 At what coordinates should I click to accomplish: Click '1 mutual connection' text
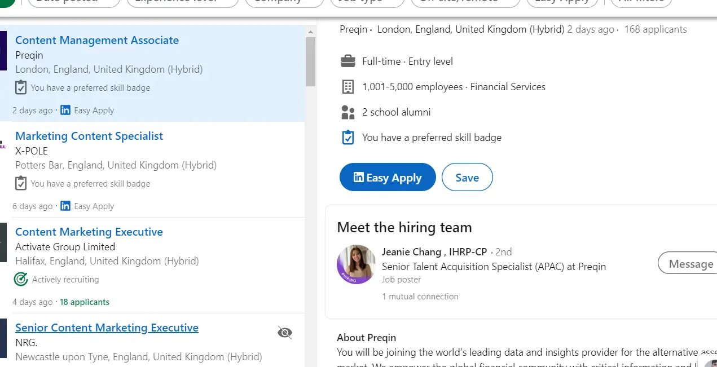click(x=420, y=297)
